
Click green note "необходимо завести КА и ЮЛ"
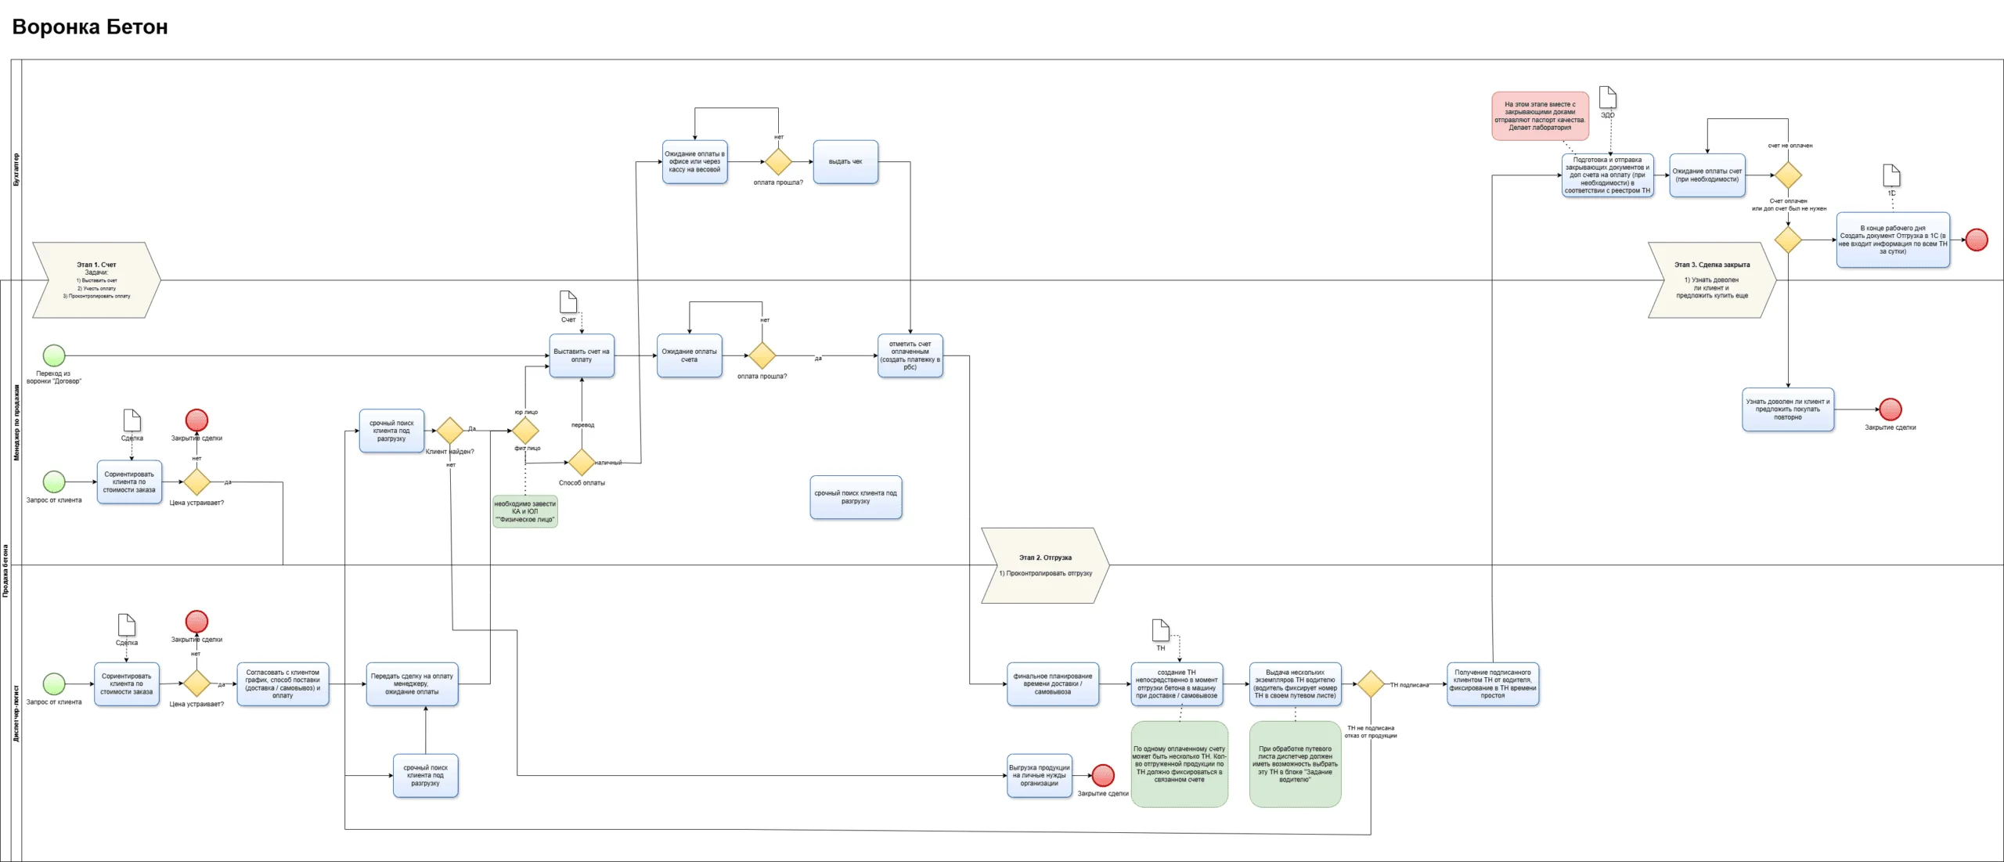[525, 511]
